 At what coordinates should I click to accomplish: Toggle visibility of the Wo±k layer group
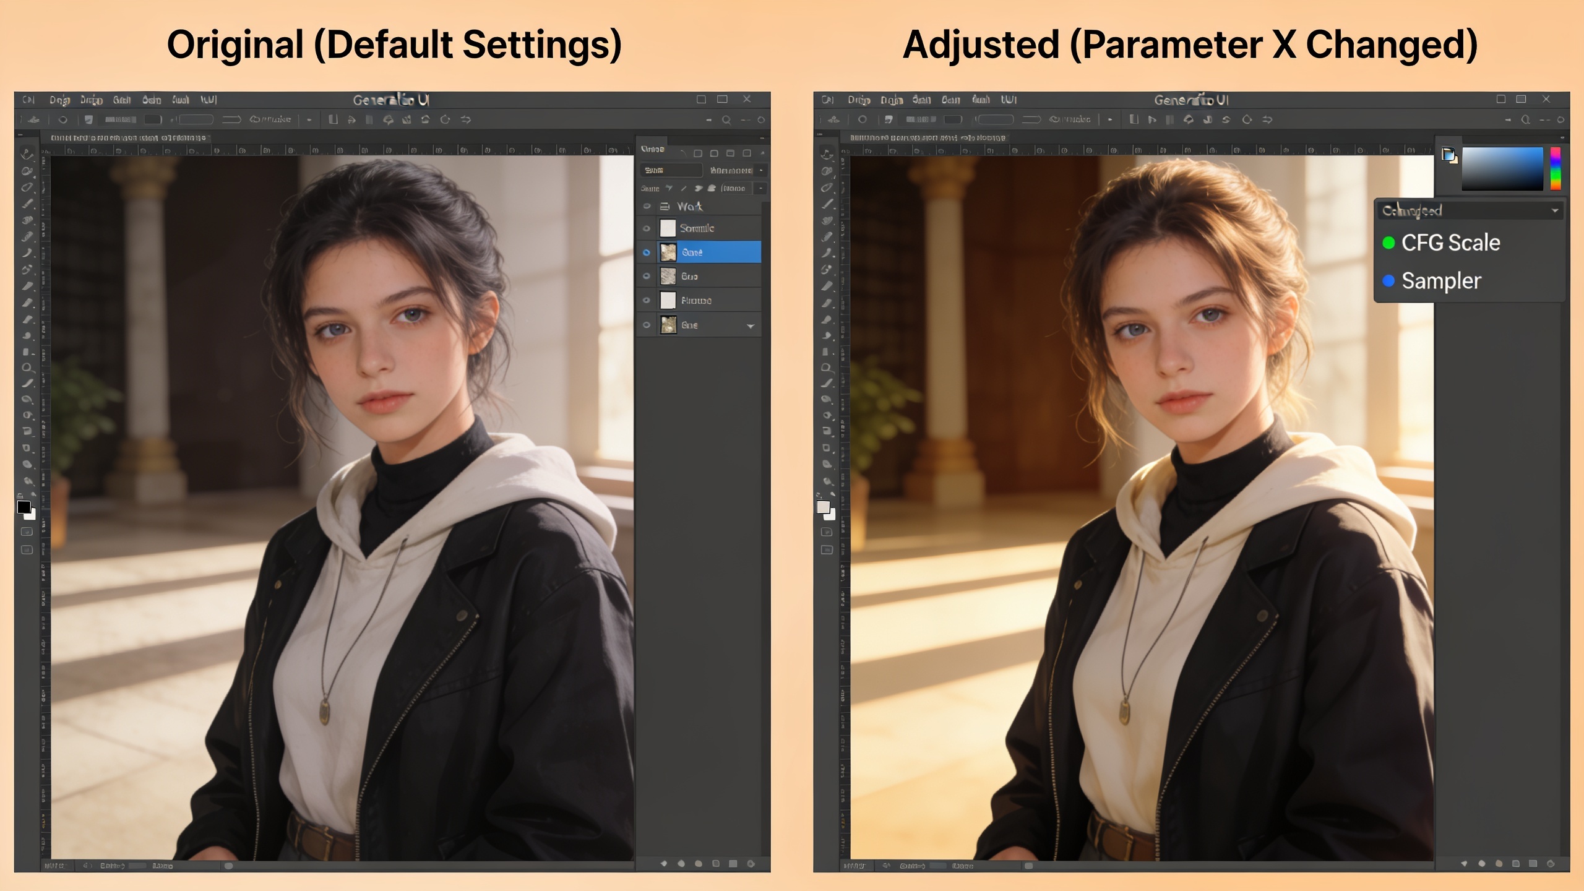click(x=647, y=206)
